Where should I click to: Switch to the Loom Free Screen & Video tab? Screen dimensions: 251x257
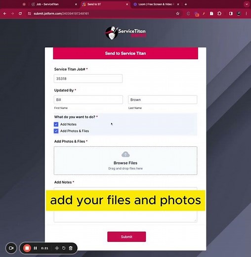click(156, 4)
